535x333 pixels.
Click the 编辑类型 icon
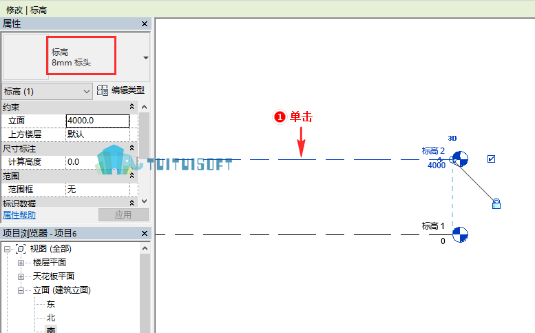(103, 90)
